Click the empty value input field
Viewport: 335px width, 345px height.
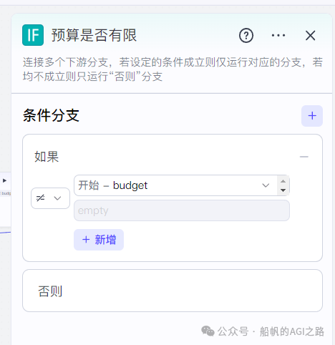182,210
